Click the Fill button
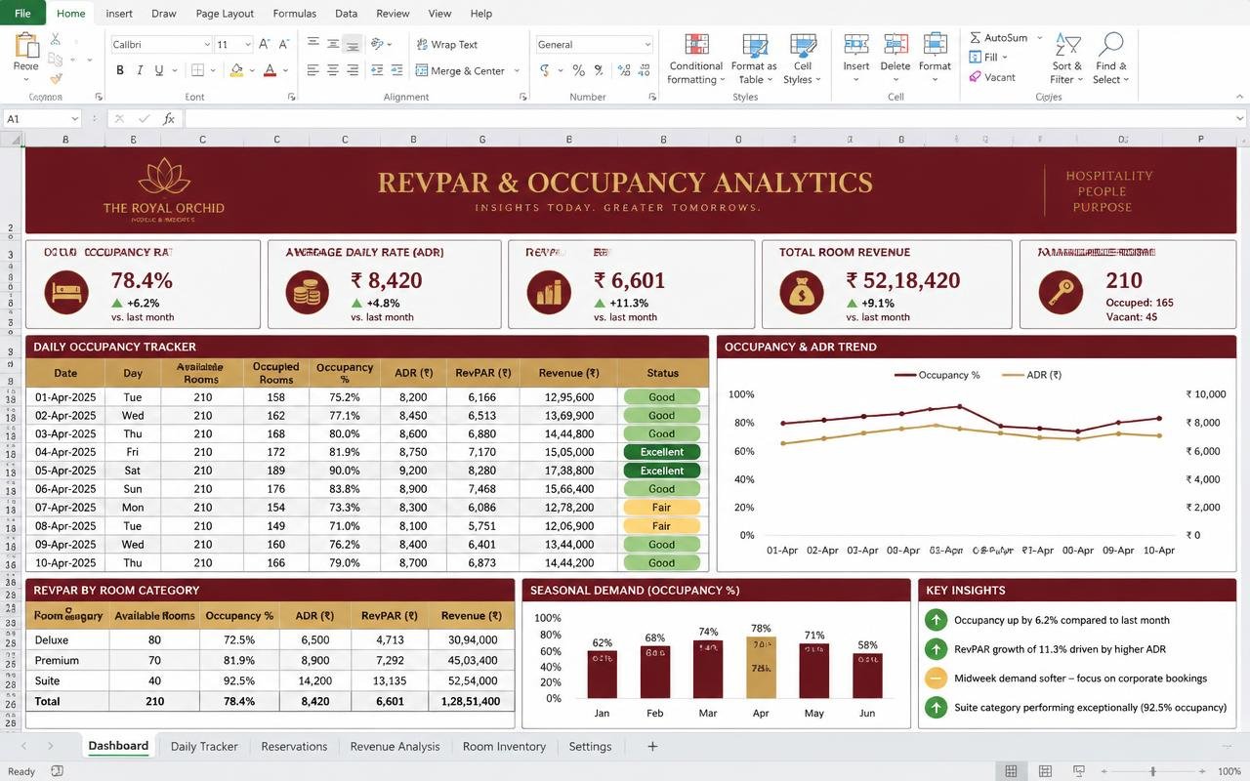Image resolution: width=1250 pixels, height=781 pixels. [988, 57]
